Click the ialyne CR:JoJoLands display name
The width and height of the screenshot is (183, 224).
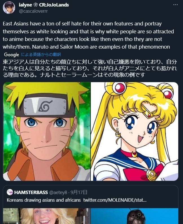(x=44, y=5)
